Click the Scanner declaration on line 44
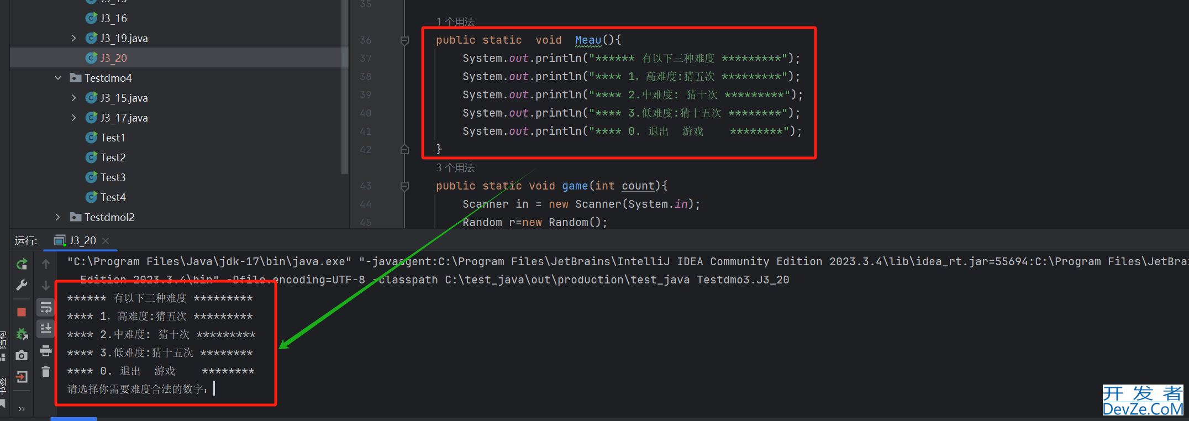Image resolution: width=1189 pixels, height=421 pixels. 581,204
